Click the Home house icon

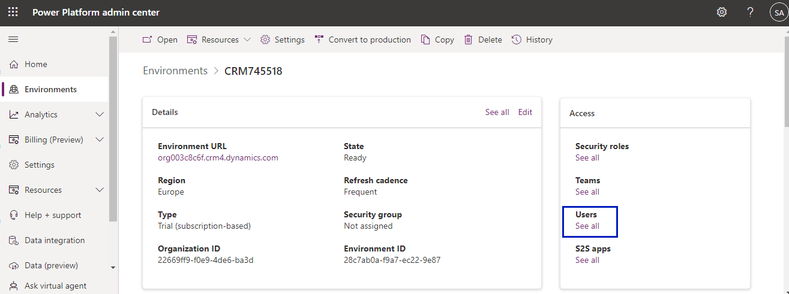tap(14, 64)
